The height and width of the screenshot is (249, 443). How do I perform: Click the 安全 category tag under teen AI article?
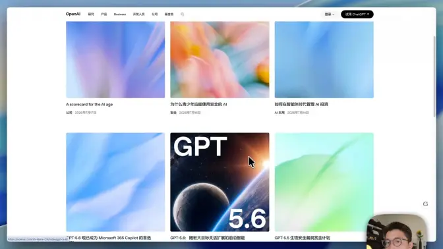(x=173, y=113)
